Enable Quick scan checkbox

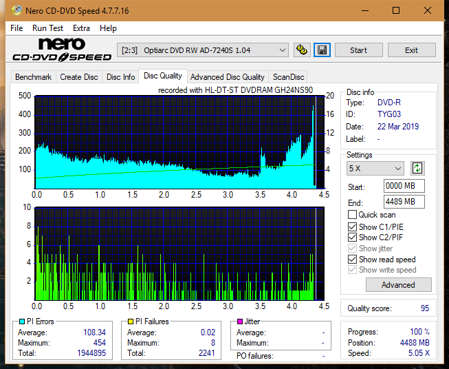click(x=352, y=215)
